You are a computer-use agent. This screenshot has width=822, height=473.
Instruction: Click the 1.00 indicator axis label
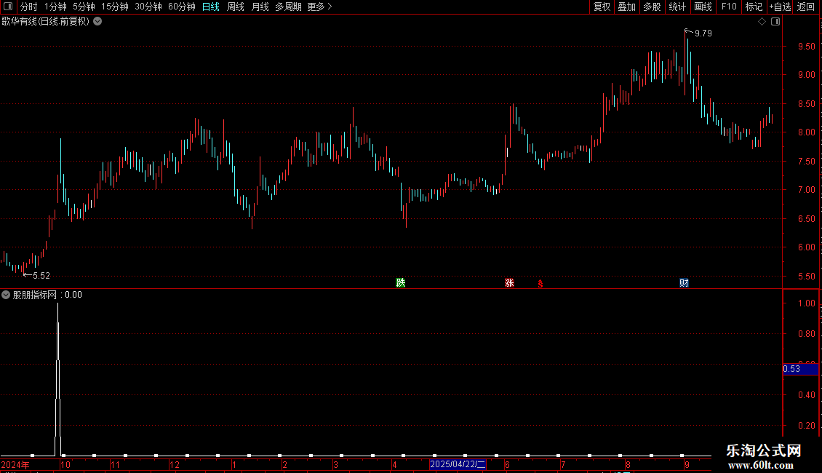[806, 303]
